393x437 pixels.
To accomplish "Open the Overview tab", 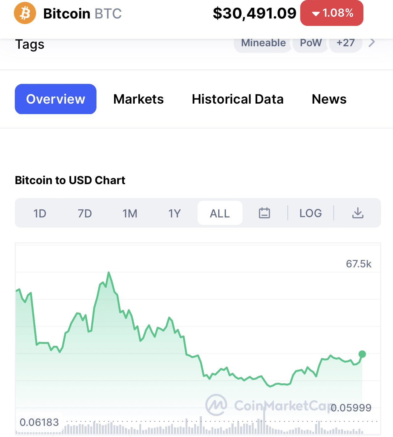I will coord(55,99).
